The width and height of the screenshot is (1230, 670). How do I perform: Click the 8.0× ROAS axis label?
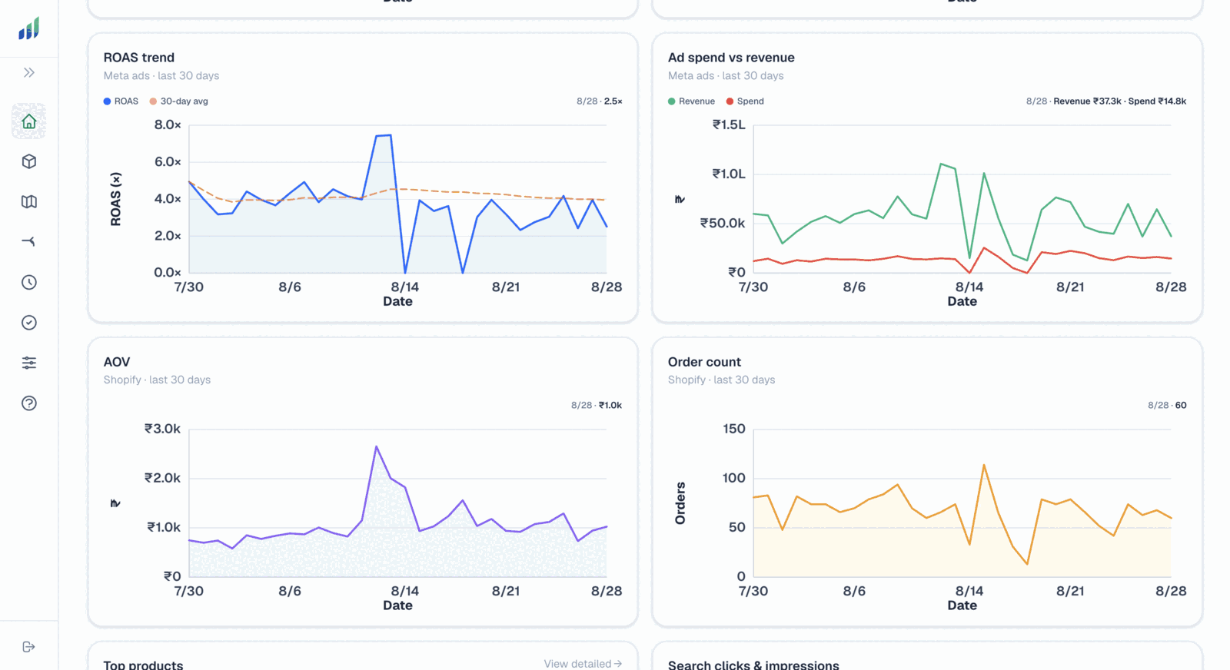pos(168,124)
